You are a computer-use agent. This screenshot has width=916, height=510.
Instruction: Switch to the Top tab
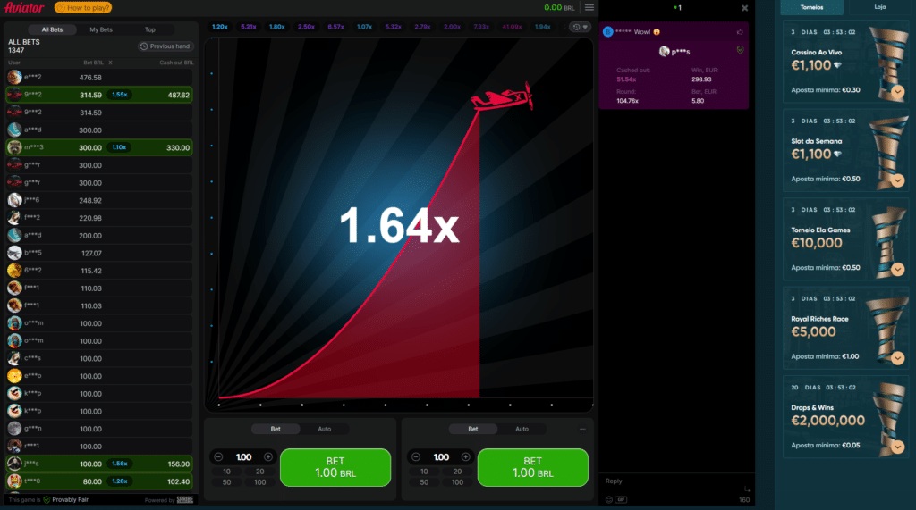tap(150, 29)
